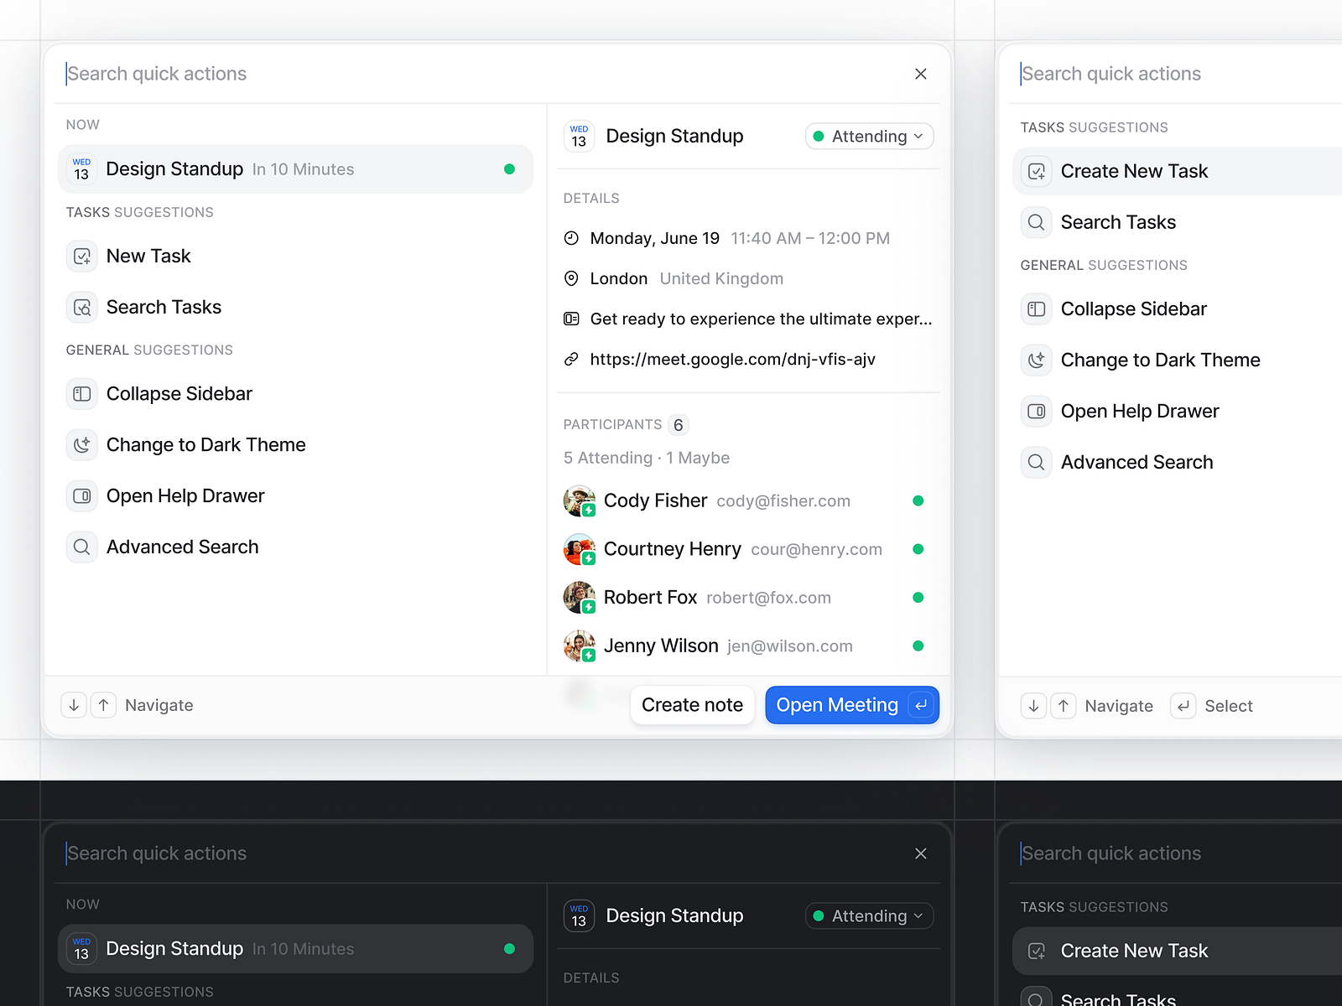Select Create New Task under Tasks Suggestions
Viewport: 1342px width, 1006px height.
tap(1134, 170)
